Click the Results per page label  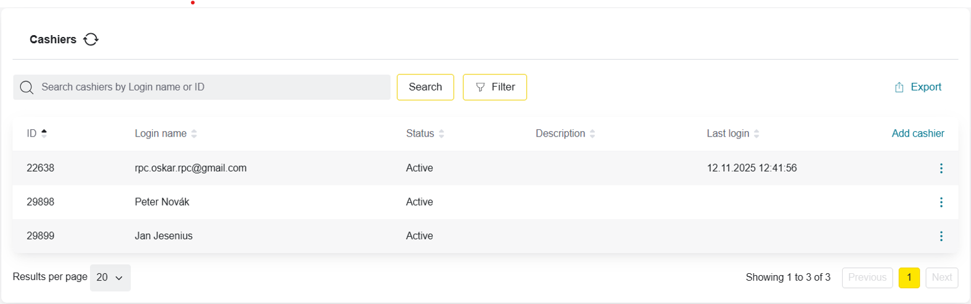50,277
